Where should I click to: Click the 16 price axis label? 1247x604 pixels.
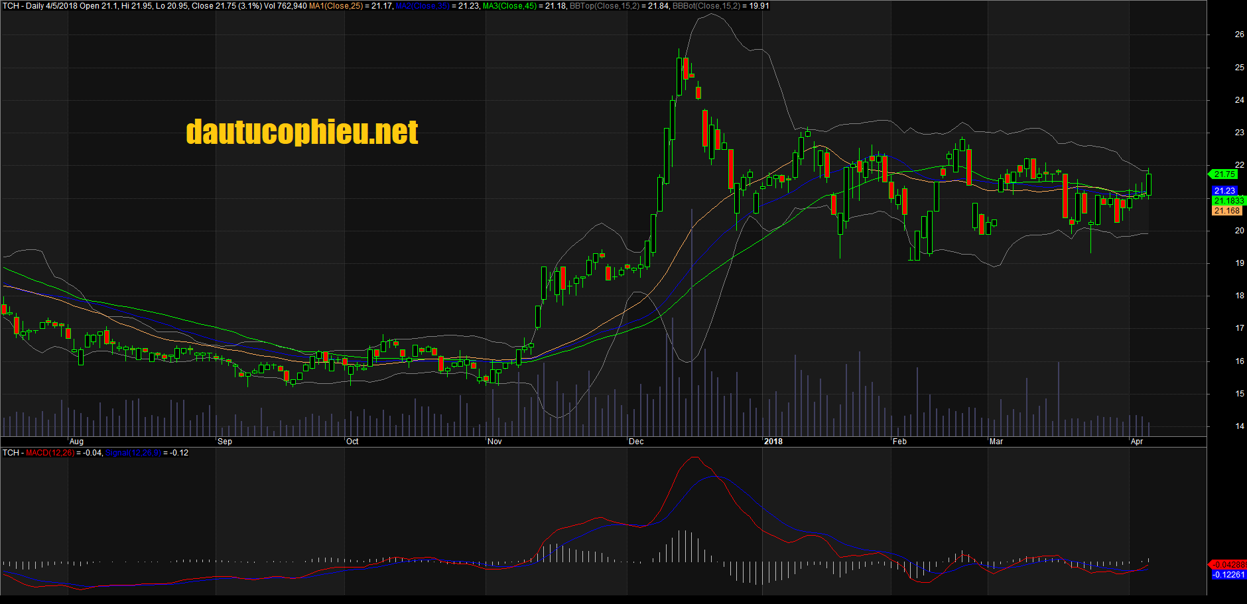coord(1239,361)
